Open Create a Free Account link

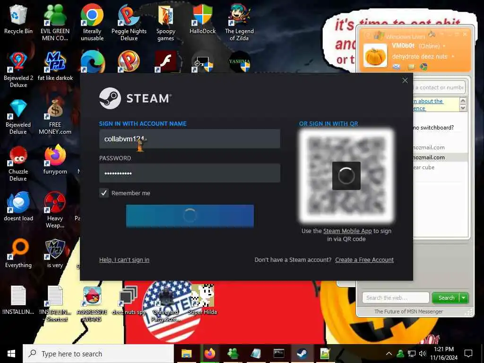click(364, 260)
